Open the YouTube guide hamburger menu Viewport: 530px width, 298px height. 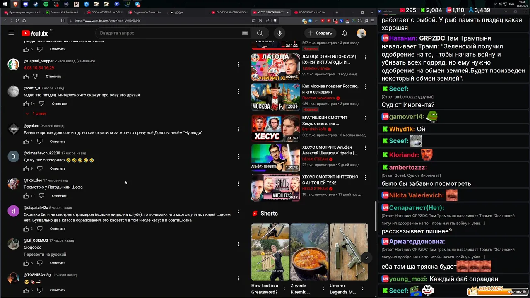[x=11, y=33]
